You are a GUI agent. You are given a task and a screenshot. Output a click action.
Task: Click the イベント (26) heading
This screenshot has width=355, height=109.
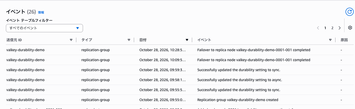(21, 12)
